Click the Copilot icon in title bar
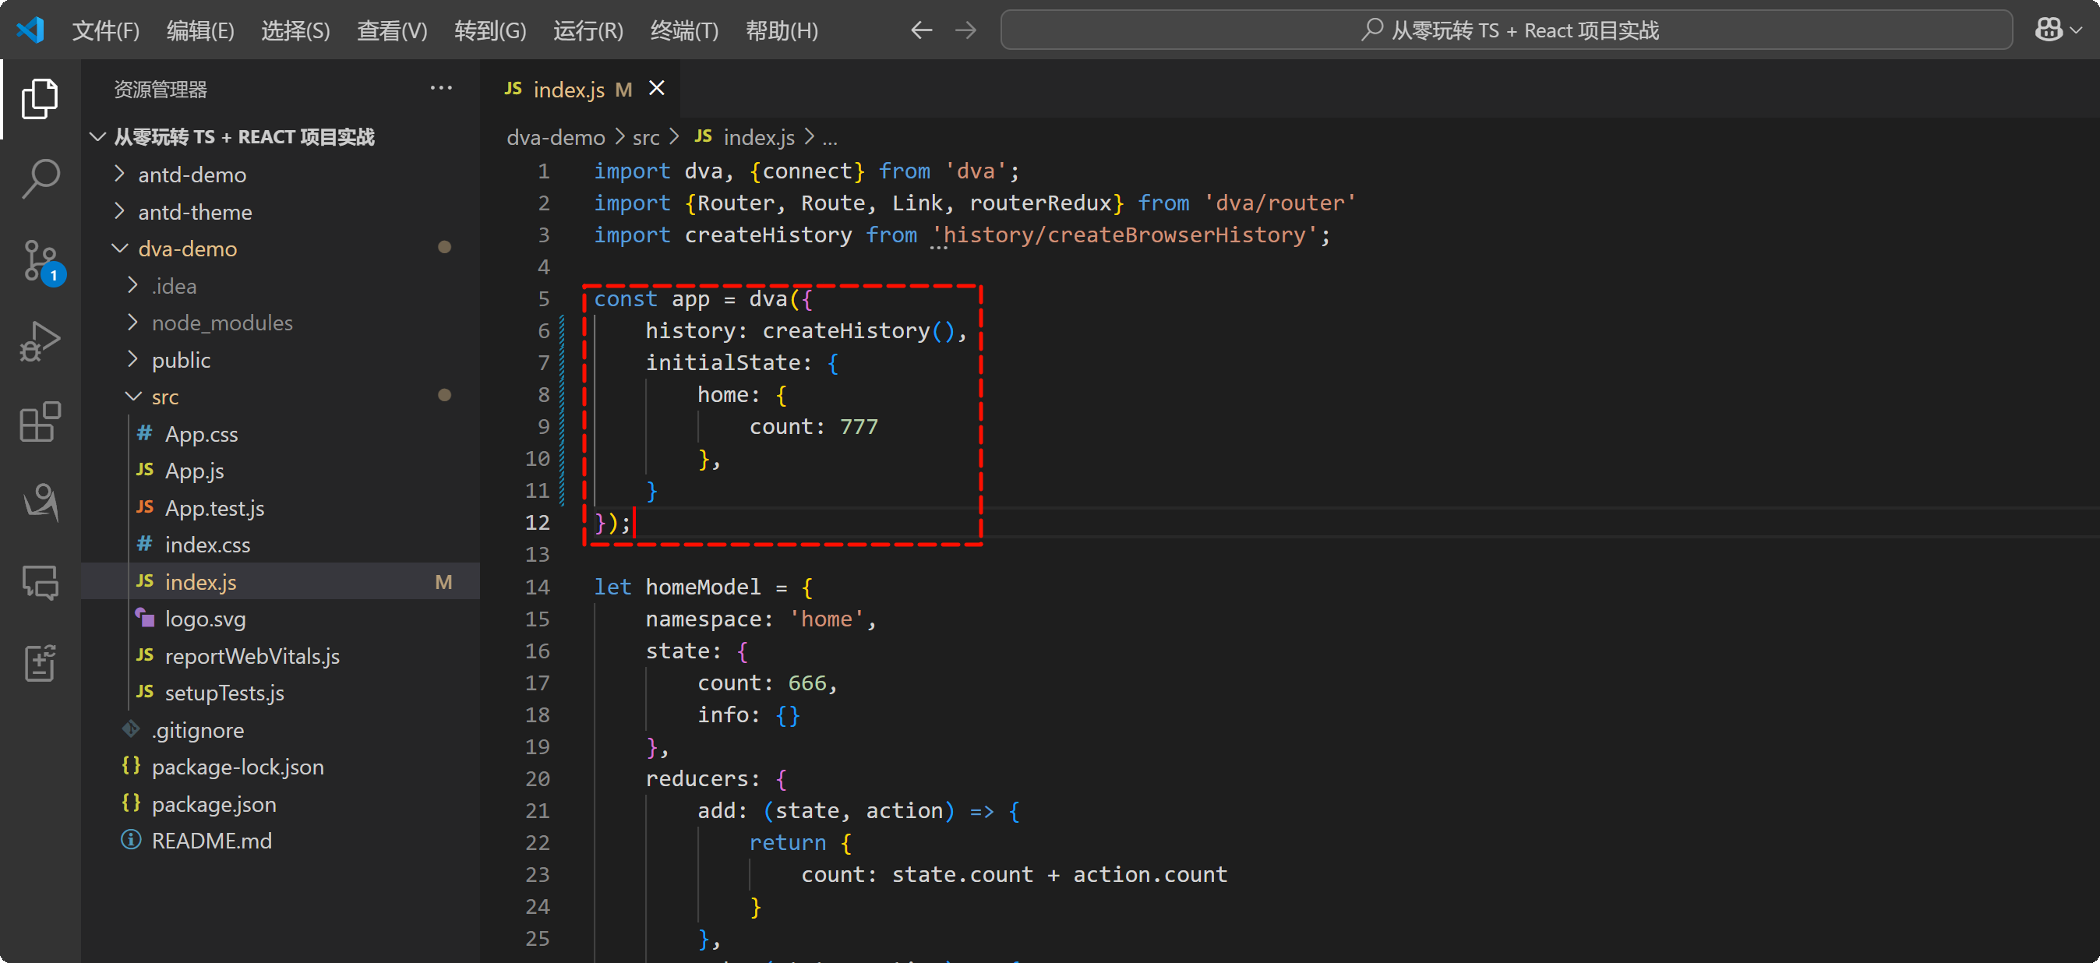This screenshot has width=2100, height=963. 2049,30
